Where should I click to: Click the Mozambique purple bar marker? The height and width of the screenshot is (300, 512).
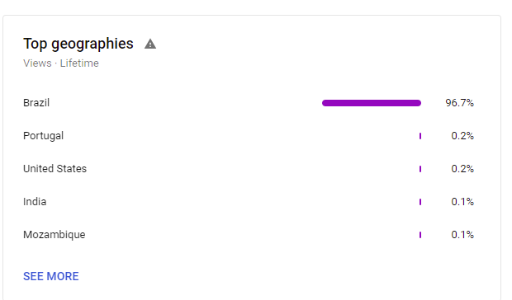(x=420, y=235)
